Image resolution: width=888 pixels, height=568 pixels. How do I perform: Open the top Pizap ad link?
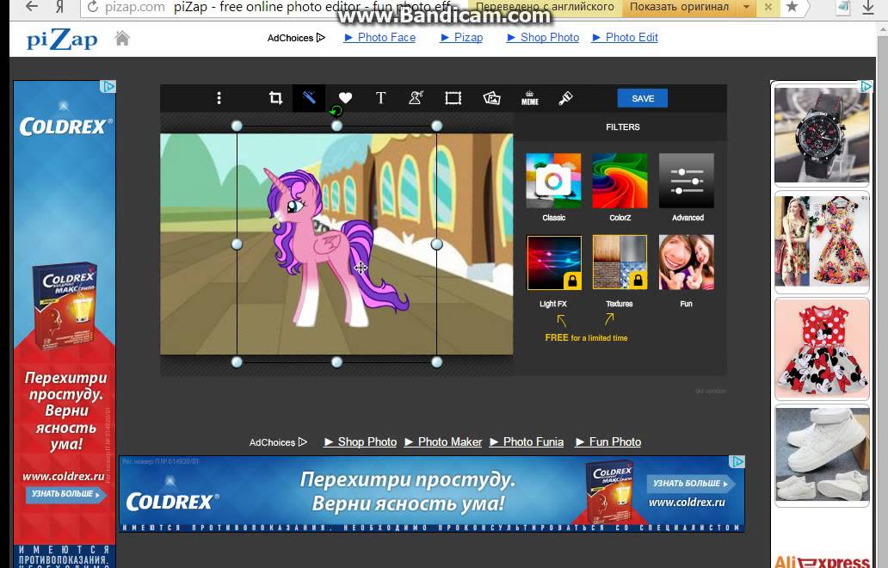point(461,37)
